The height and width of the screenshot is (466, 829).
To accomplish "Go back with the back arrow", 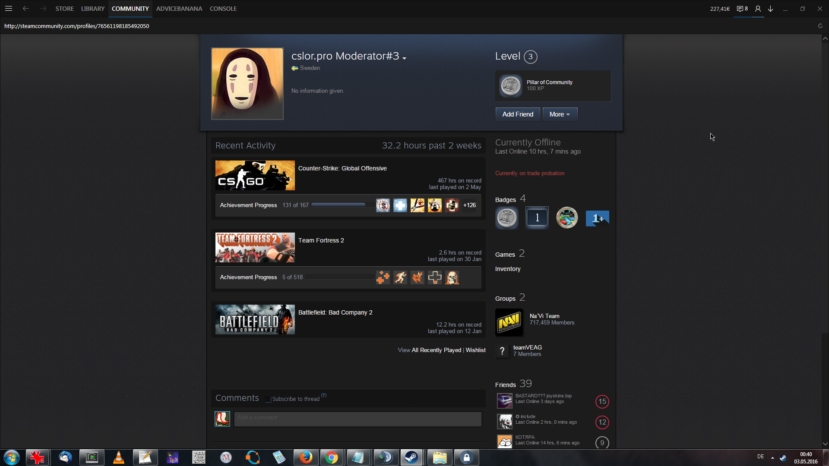I will [x=26, y=9].
